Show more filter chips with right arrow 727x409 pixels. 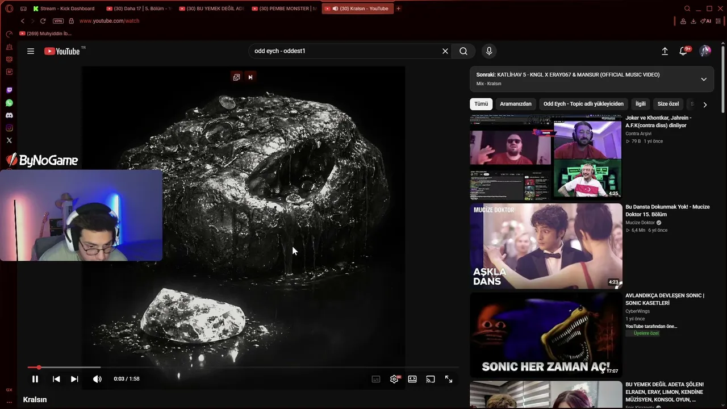705,105
